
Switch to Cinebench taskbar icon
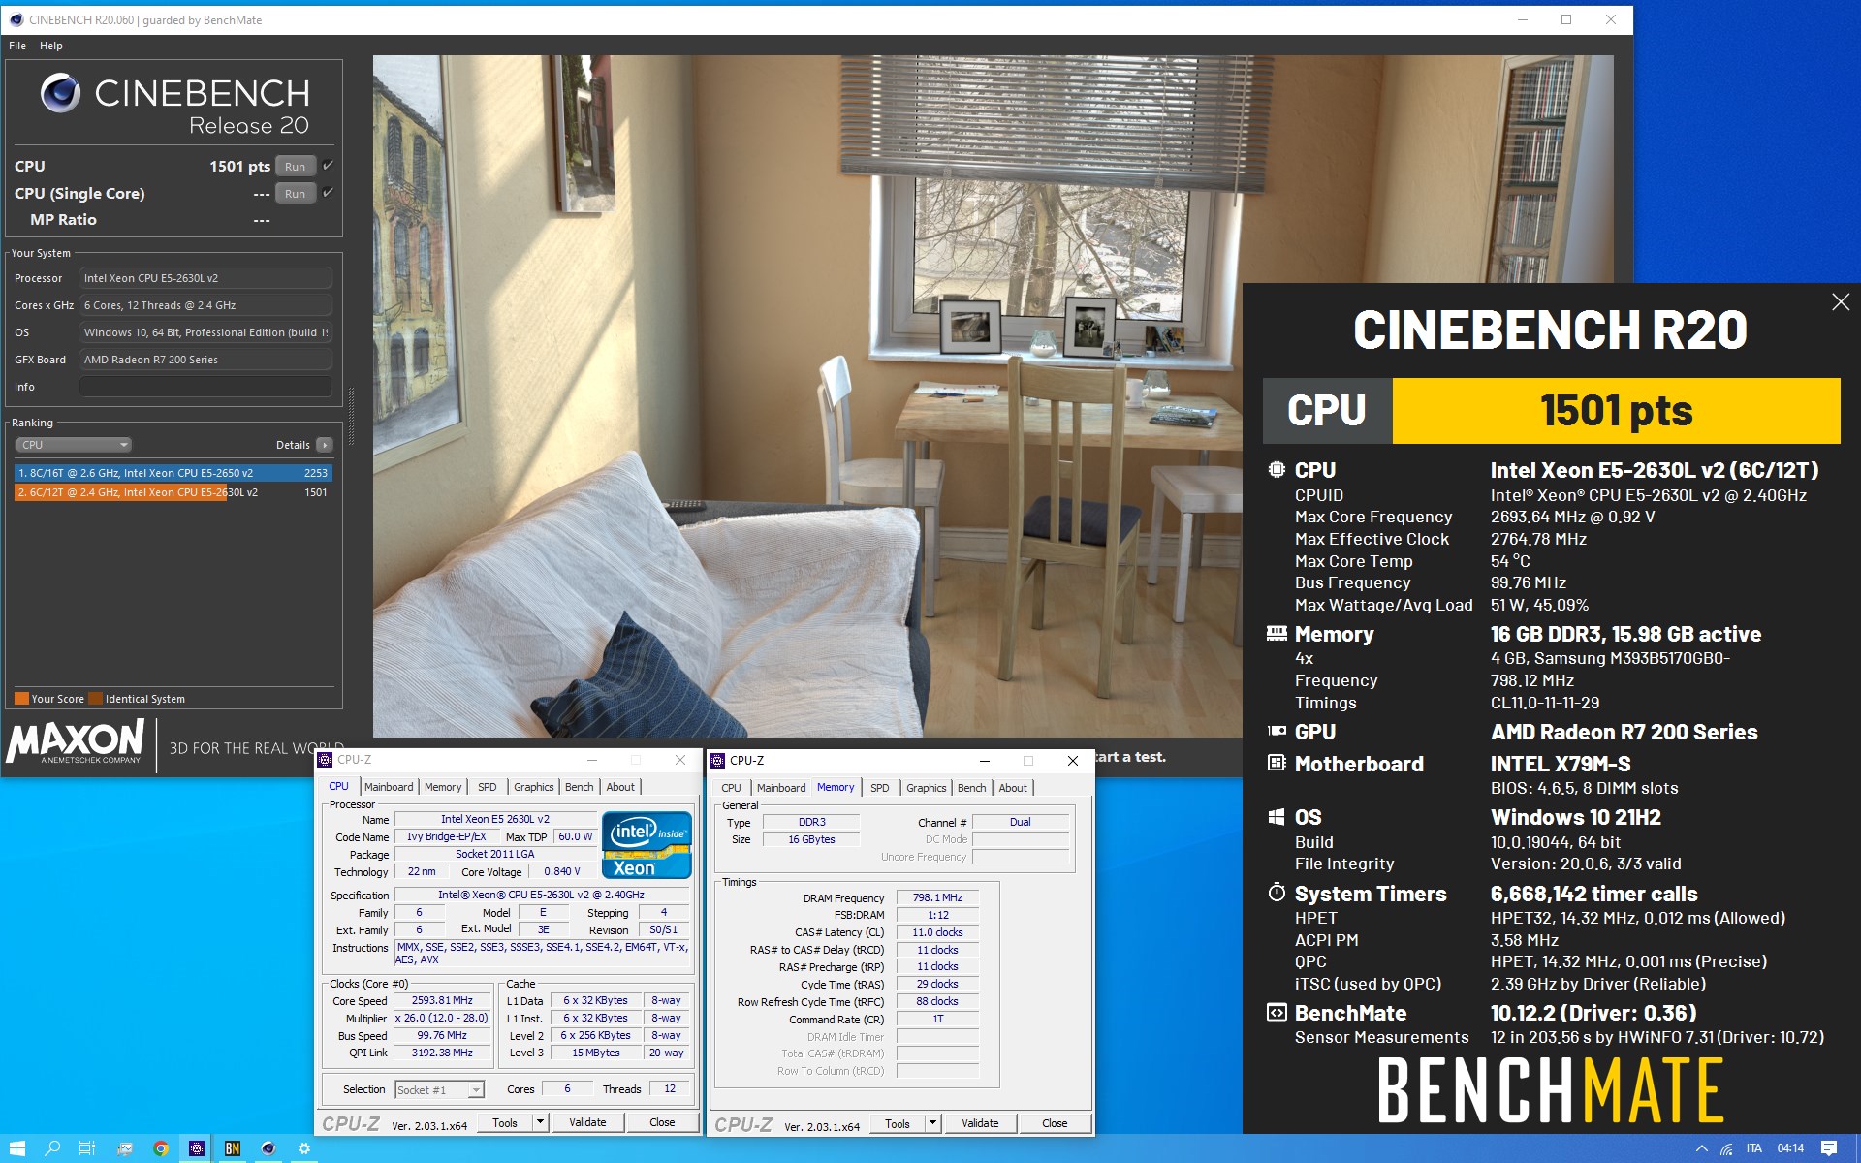pos(268,1148)
